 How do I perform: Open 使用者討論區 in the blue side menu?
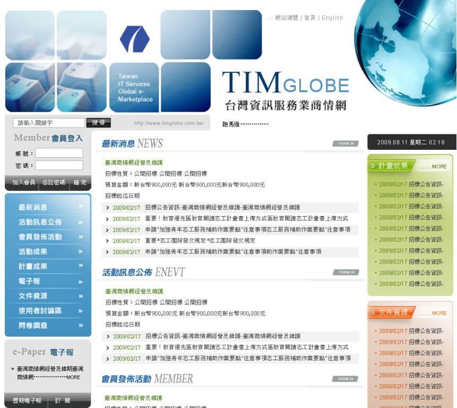pos(40,311)
